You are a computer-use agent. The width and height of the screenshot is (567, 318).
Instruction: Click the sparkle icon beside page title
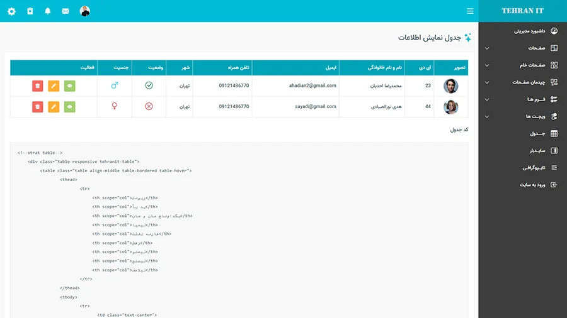(x=468, y=38)
